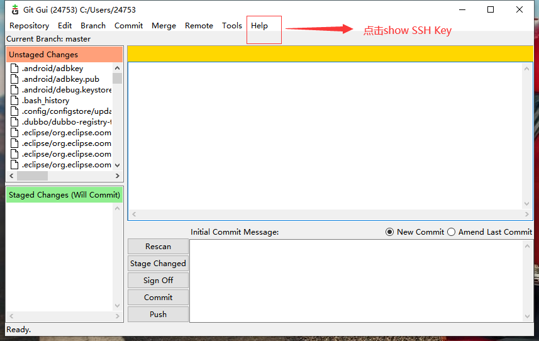Select New Commit radio button
Image resolution: width=539 pixels, height=341 pixels.
[389, 232]
